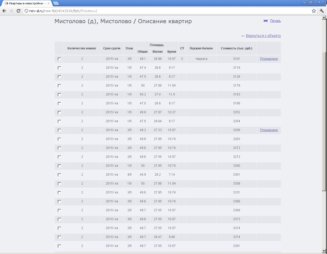327x254 pixels.
Task: Open a new tab with the tab button
Action: point(56,3)
